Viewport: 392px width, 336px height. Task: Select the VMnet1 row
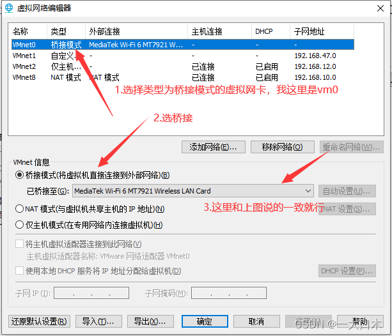[x=183, y=56]
